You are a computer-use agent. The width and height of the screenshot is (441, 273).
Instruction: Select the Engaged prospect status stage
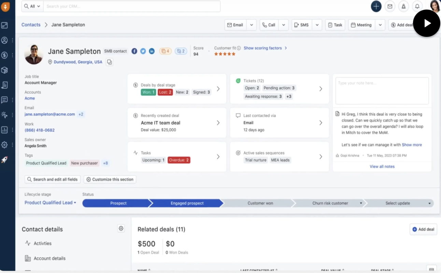187,203
